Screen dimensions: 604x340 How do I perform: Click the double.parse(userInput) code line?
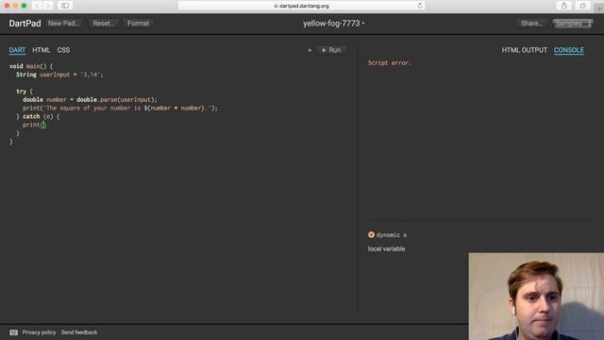[90, 99]
